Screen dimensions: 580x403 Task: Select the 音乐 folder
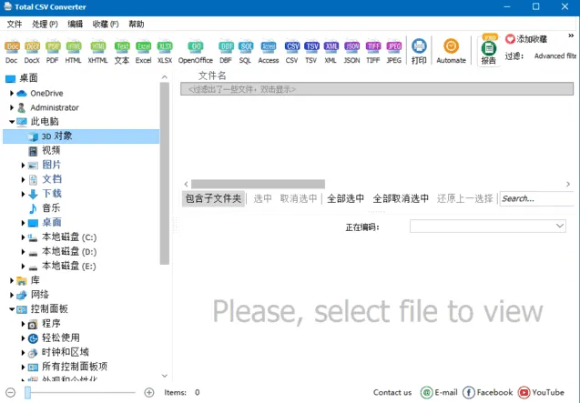tap(51, 208)
